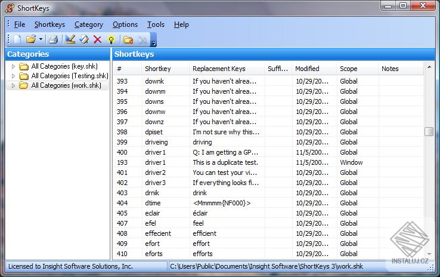Viewport: 440px width, 277px height.
Task: Click the Print toolbar icon
Action: (53, 39)
